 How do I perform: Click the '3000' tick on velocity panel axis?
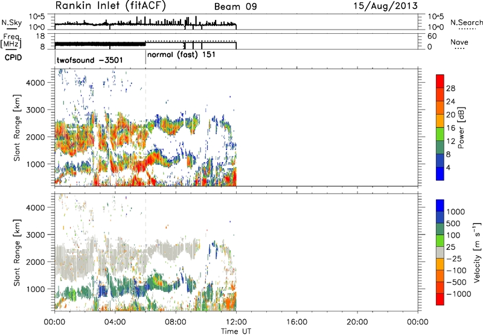[x=36, y=235]
